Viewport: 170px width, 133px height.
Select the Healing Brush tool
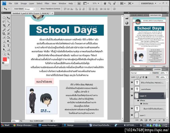pos(4,30)
